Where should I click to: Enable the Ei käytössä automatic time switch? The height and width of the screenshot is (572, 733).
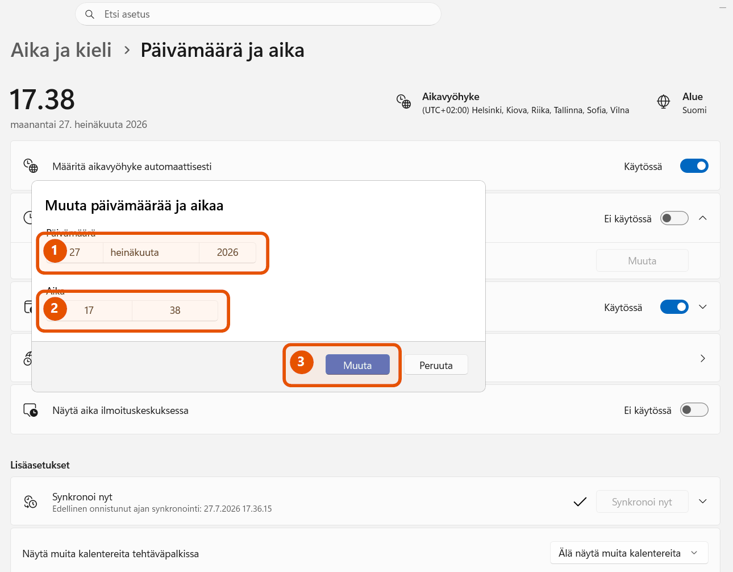pyautogui.click(x=674, y=218)
